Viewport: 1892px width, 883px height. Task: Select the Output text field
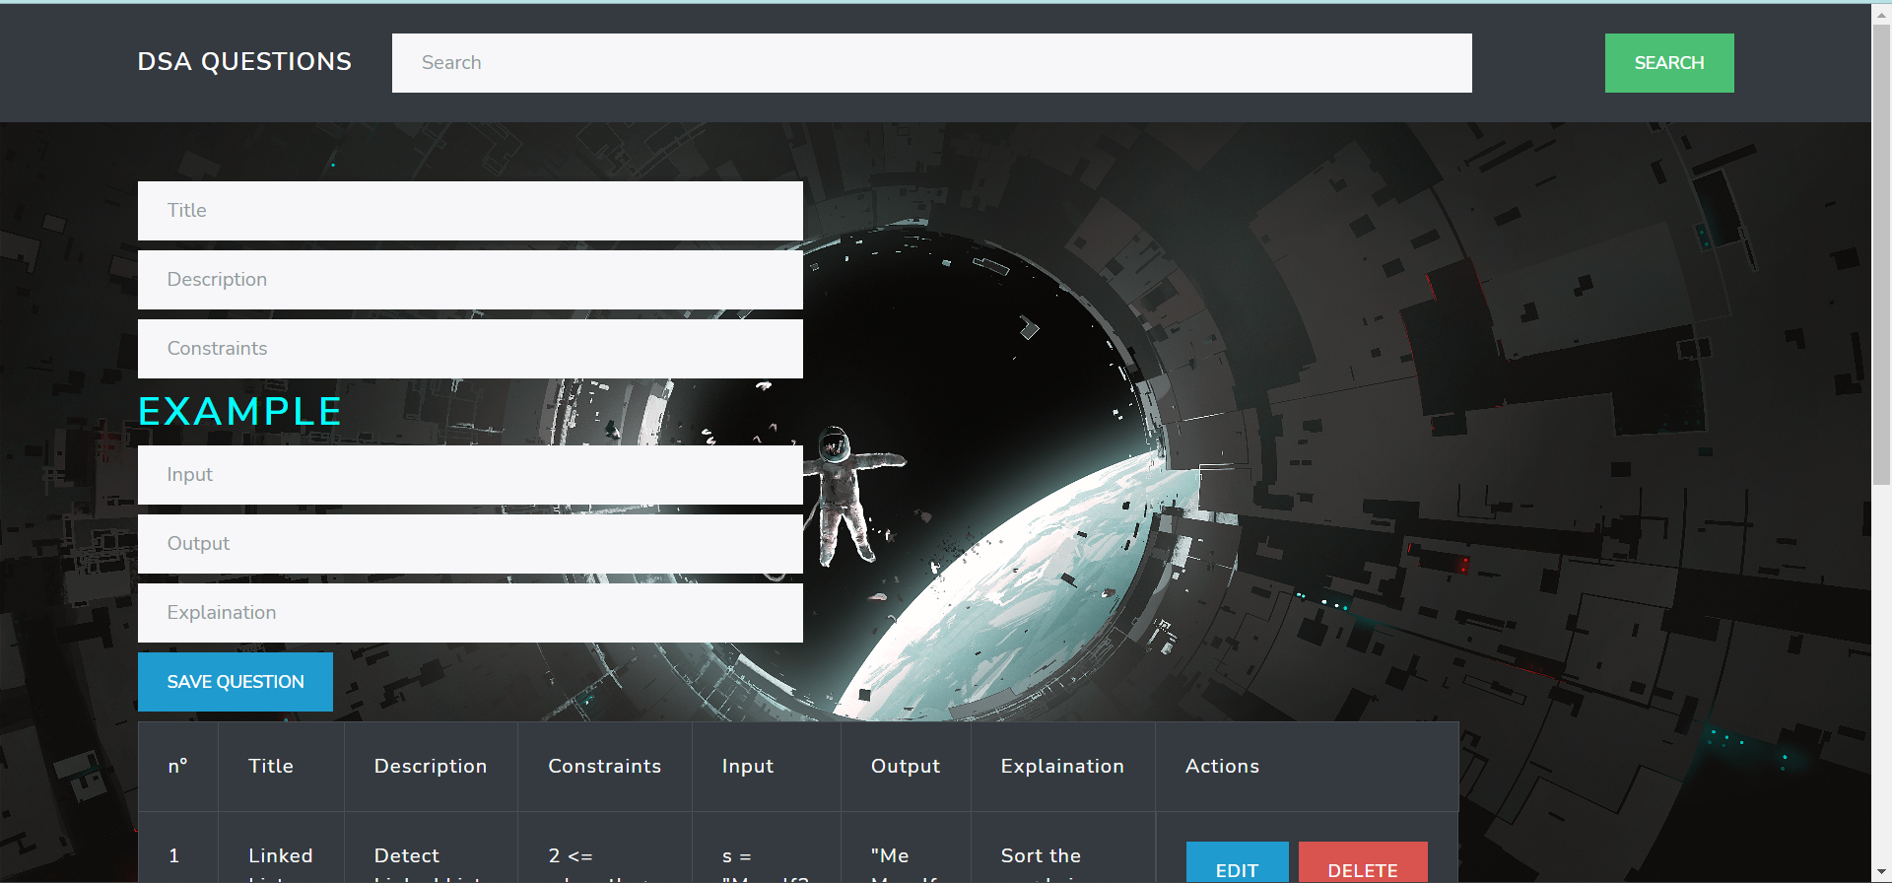point(470,544)
